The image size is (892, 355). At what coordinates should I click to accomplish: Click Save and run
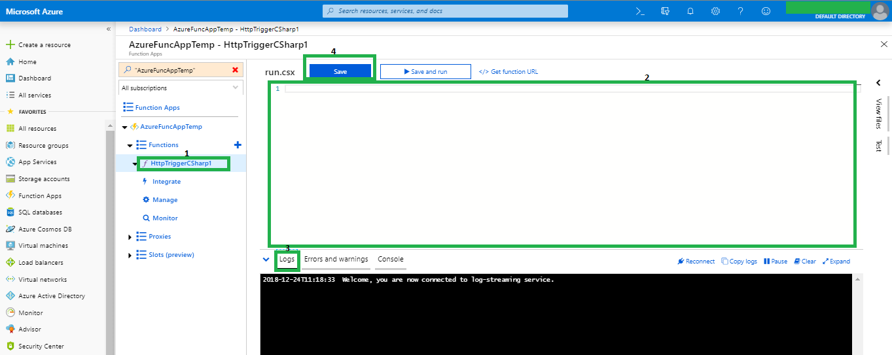tap(425, 72)
